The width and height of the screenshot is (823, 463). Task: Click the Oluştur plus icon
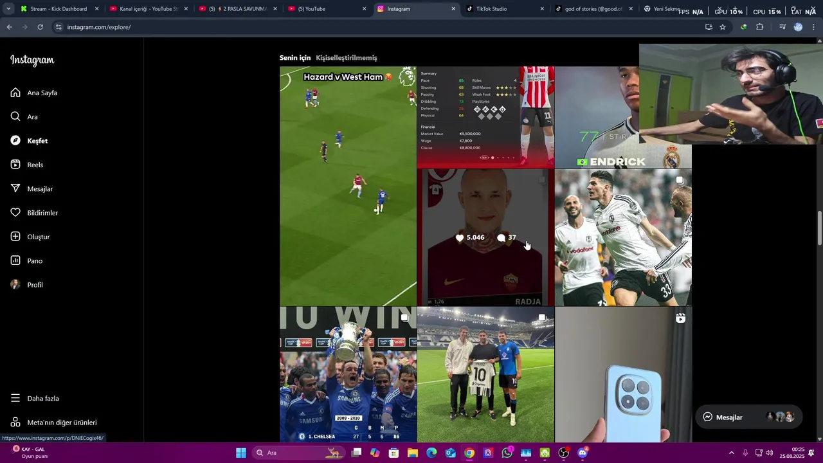[15, 237]
